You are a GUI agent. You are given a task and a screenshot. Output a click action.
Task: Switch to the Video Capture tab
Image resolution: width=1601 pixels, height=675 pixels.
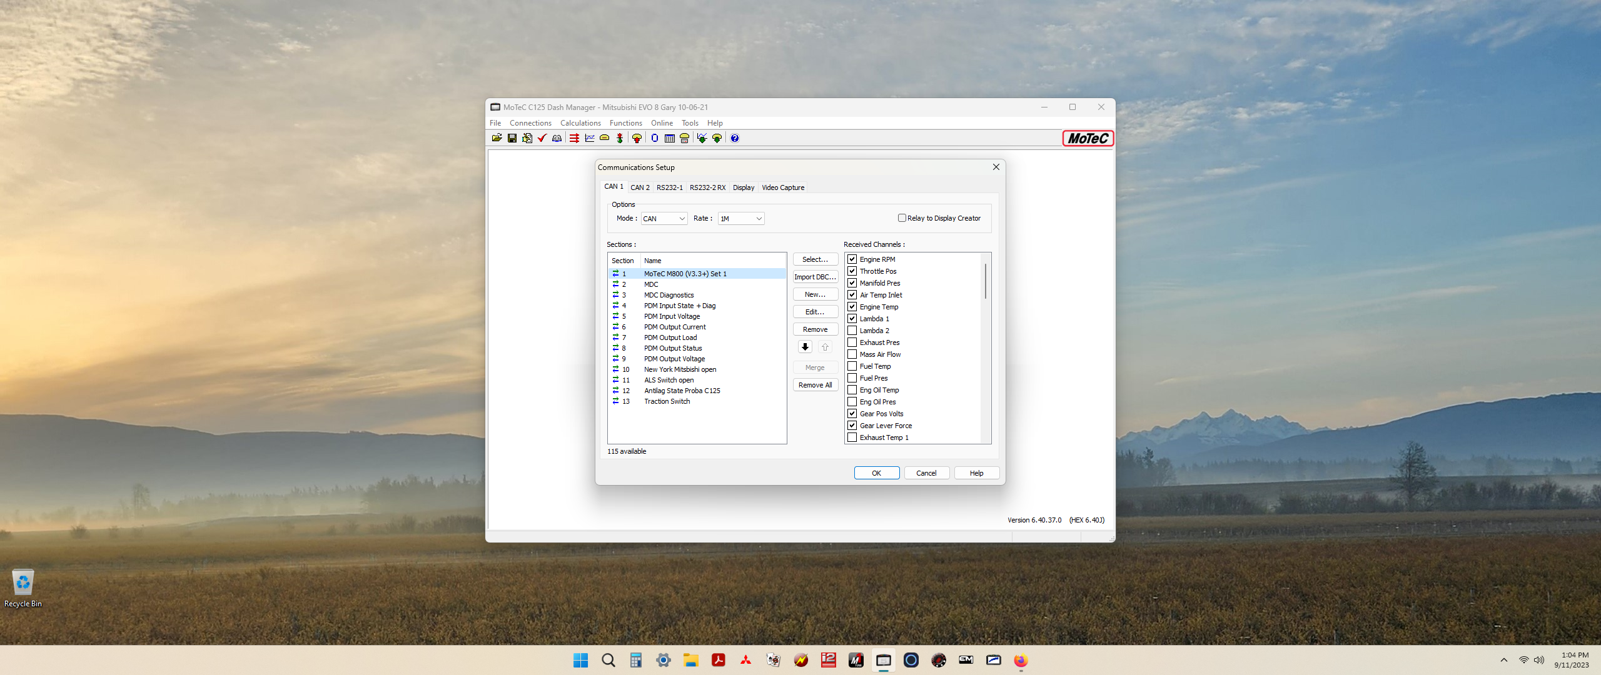pyautogui.click(x=783, y=187)
